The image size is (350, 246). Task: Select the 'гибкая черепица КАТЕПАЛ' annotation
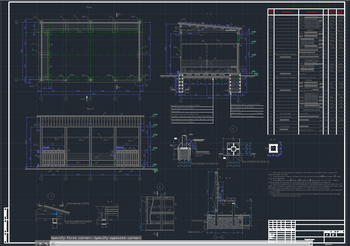point(78,203)
